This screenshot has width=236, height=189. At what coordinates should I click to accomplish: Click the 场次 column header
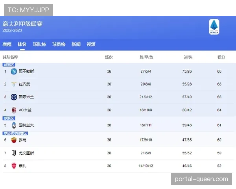click(109, 57)
